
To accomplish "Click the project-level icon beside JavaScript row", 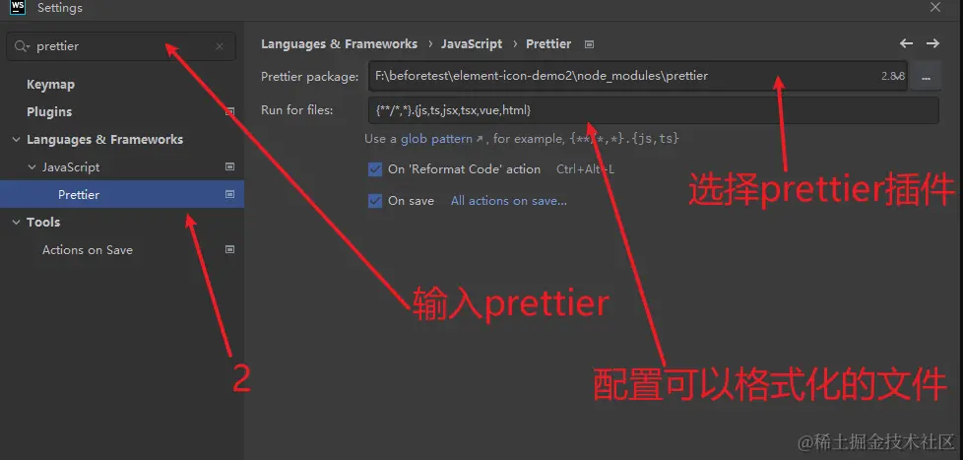I will pyautogui.click(x=230, y=166).
